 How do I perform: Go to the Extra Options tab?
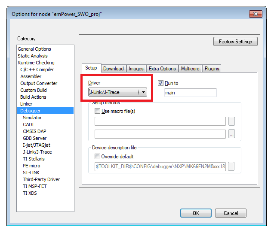coord(162,69)
